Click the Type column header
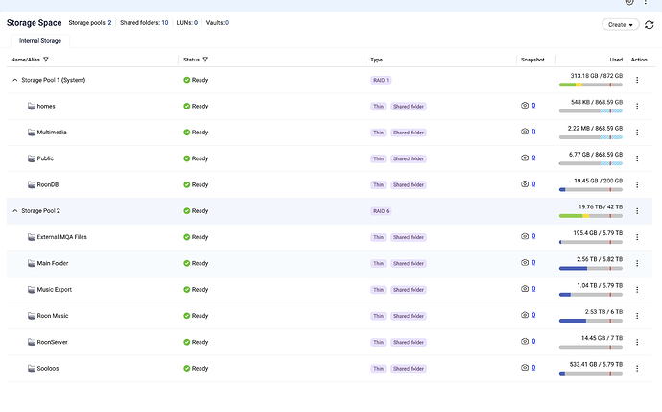662x412 pixels. pos(377,60)
